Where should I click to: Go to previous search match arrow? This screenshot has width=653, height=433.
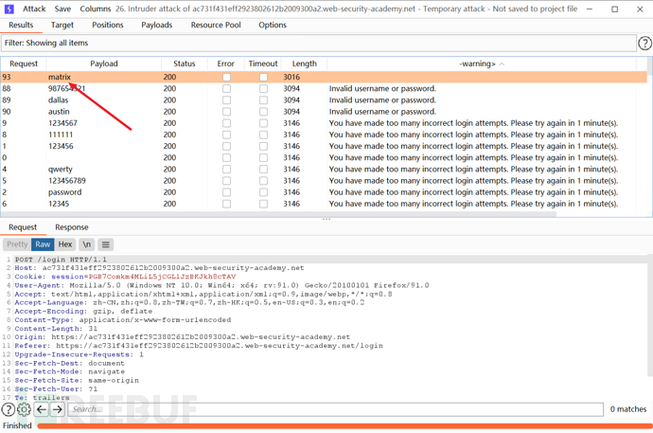pos(42,409)
